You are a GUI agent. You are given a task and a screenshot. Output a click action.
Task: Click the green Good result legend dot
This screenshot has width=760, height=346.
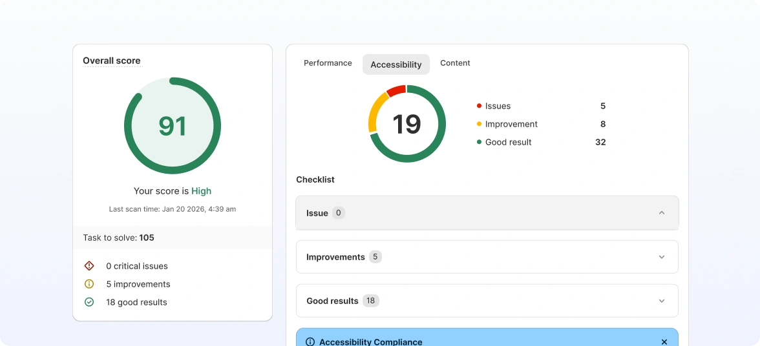[479, 142]
